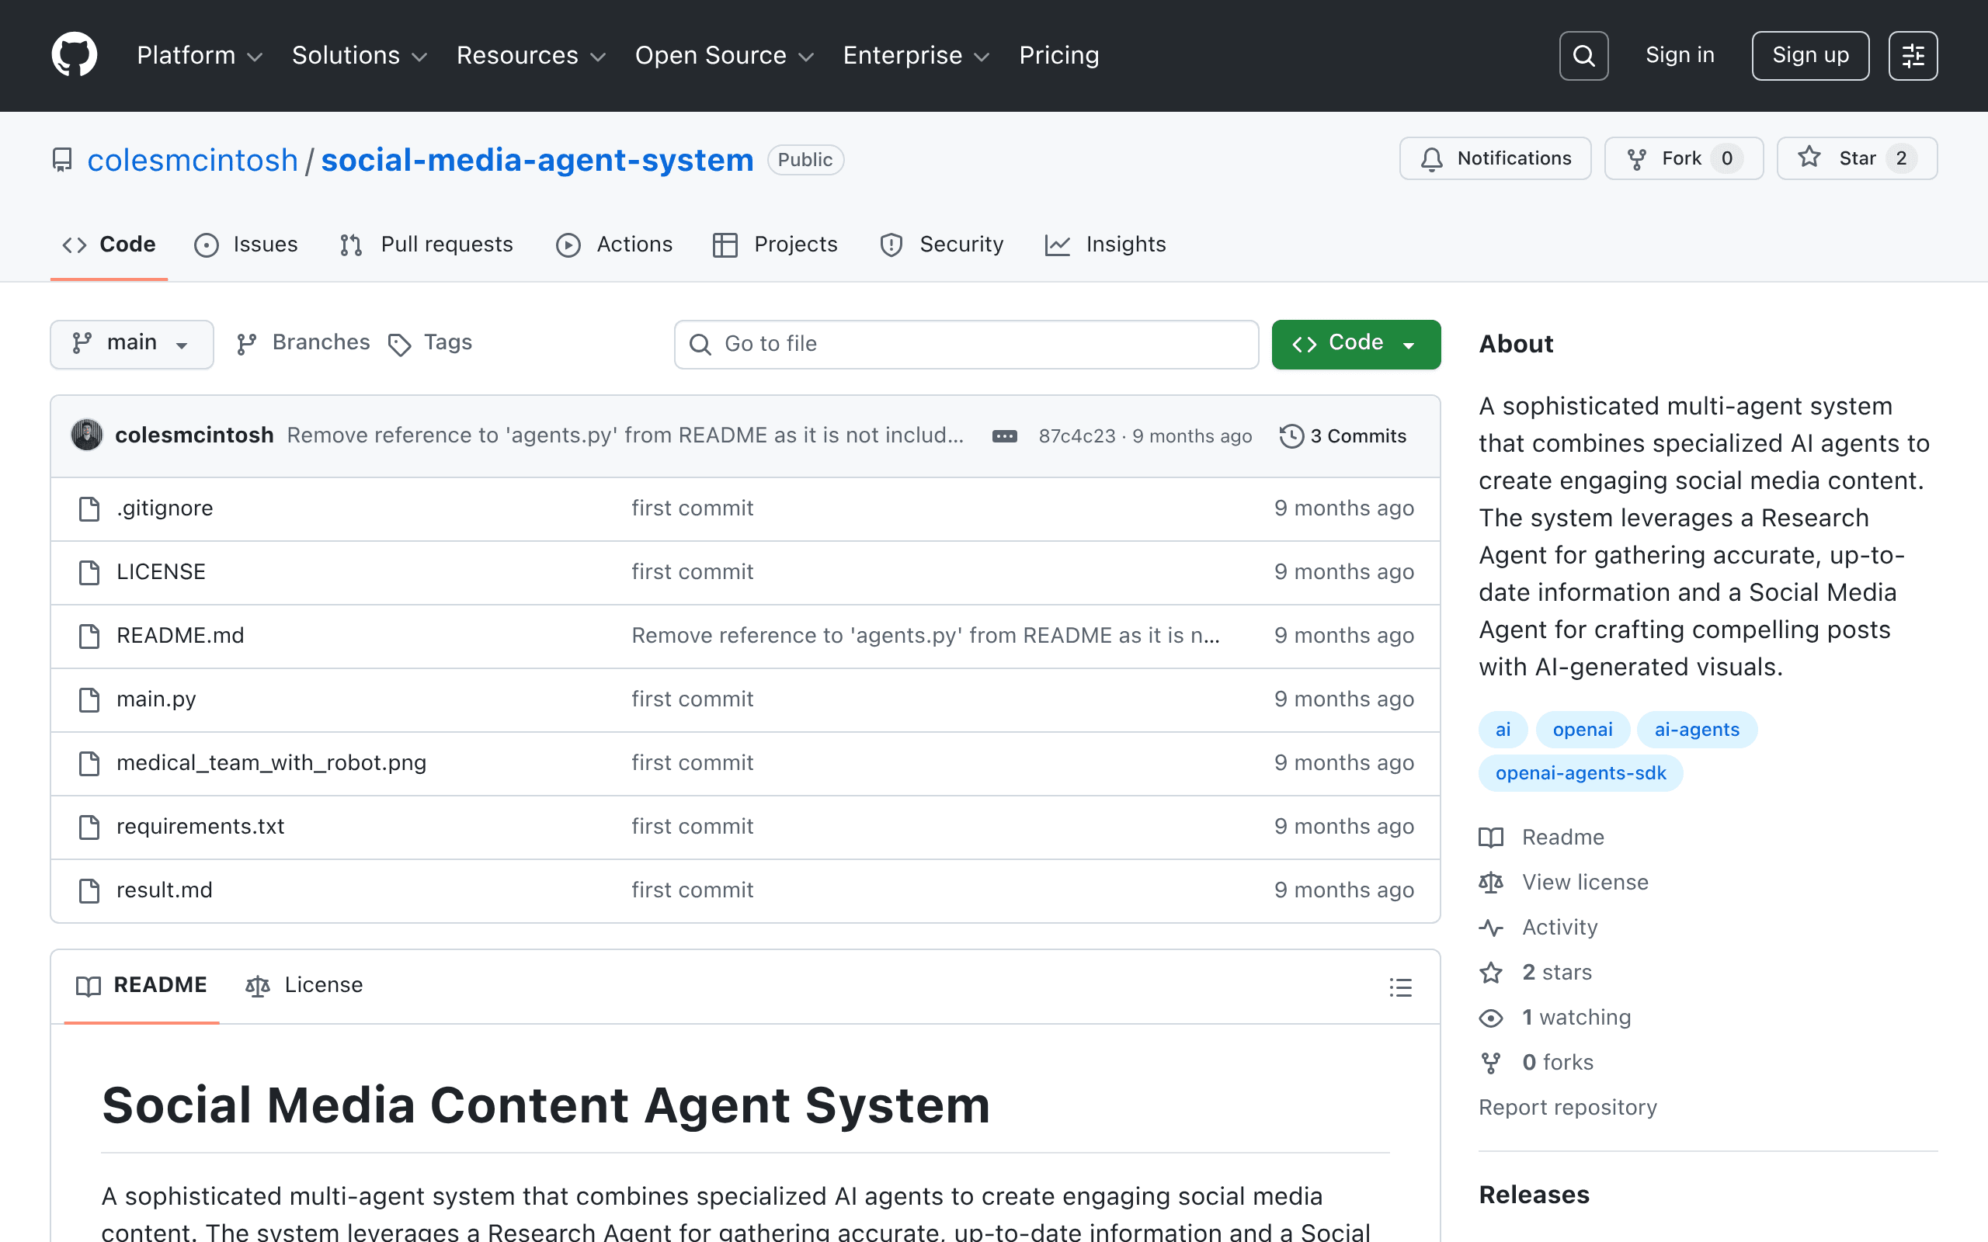Viewport: 1988px width, 1242px height.
Task: Click the Report repository link
Action: 1567,1107
